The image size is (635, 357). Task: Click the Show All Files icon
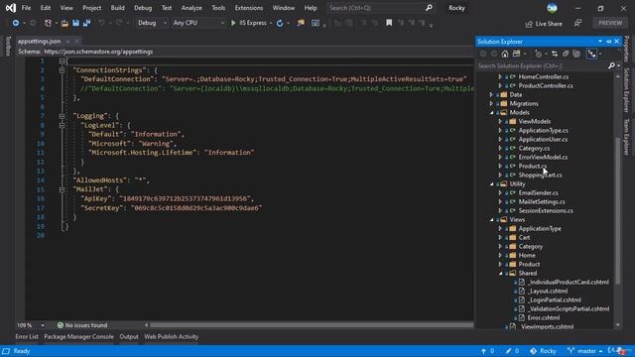[x=576, y=54]
